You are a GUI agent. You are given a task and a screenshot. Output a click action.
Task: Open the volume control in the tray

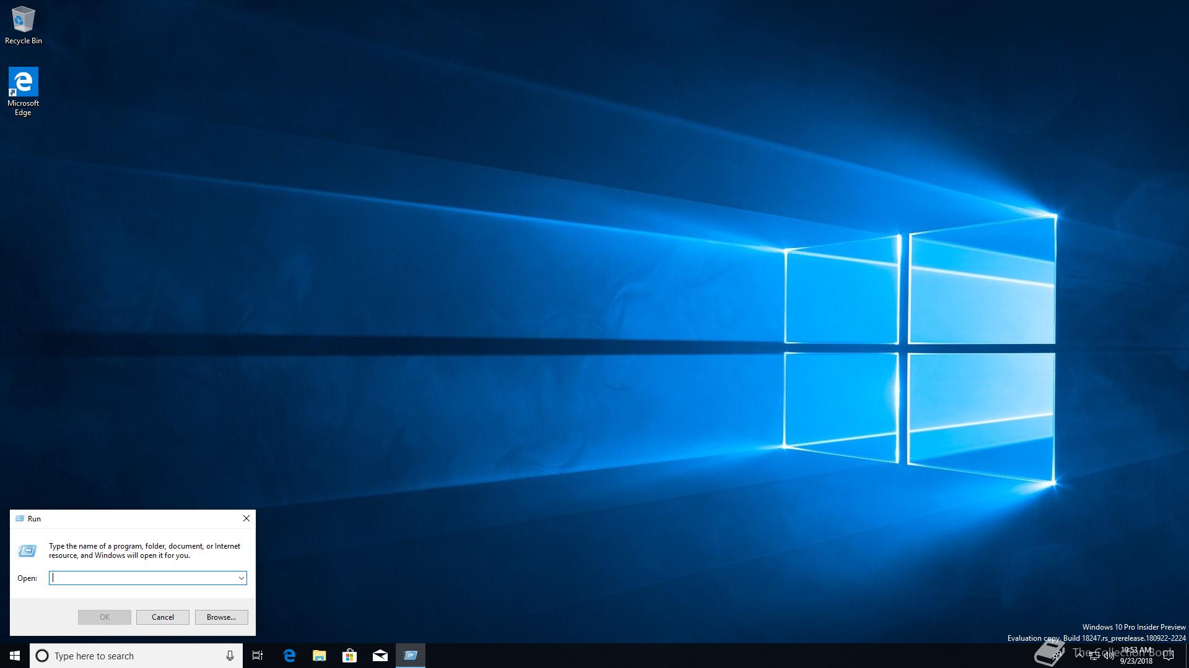[1108, 656]
